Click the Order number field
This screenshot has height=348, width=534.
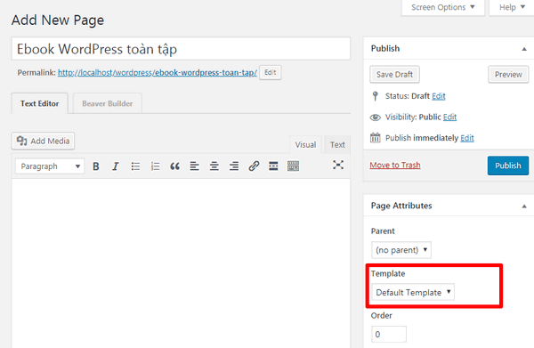(x=389, y=334)
